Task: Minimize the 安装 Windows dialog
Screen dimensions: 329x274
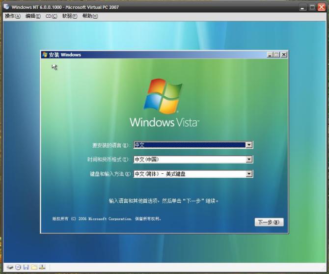Action: click(x=270, y=55)
